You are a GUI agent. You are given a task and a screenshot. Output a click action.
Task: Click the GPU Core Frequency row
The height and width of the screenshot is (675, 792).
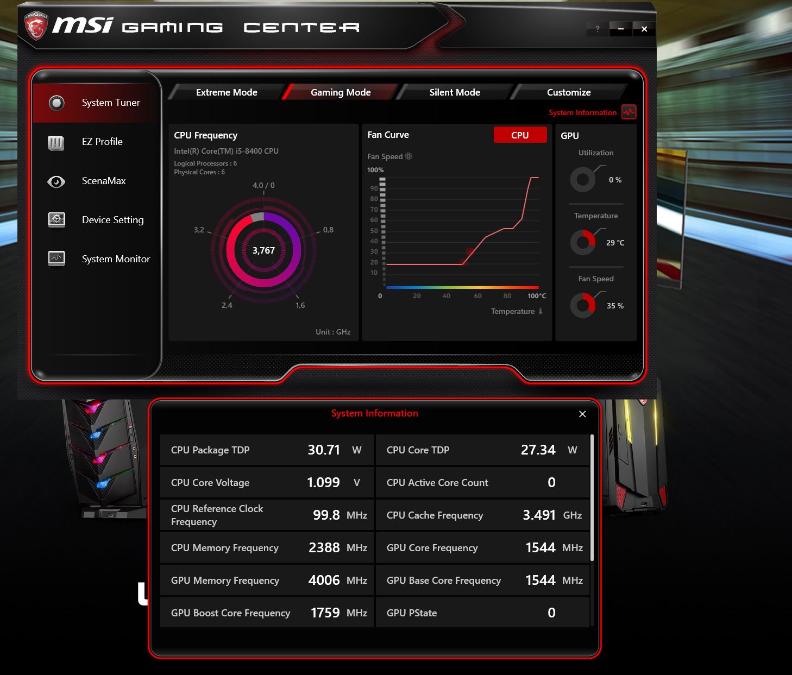[482, 547]
